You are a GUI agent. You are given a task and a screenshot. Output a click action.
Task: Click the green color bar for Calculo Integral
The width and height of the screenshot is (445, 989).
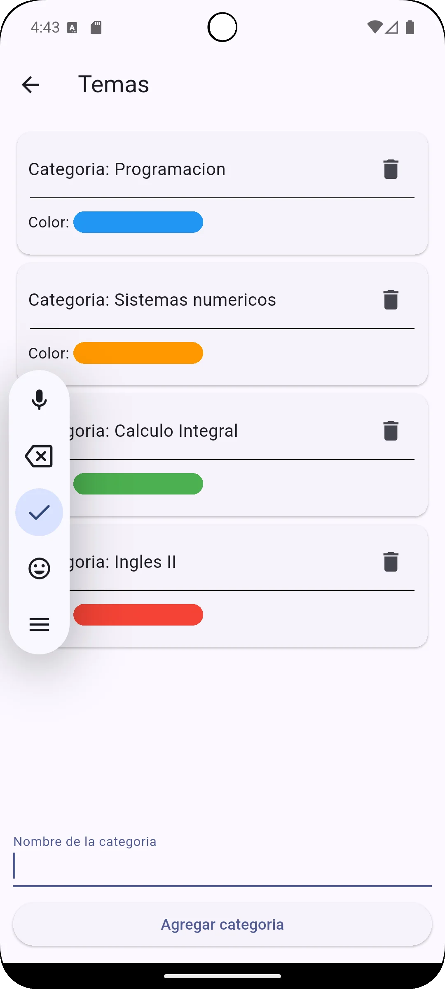[x=138, y=484]
